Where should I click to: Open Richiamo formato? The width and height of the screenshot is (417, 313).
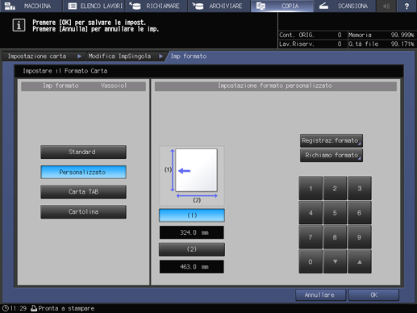(x=332, y=155)
